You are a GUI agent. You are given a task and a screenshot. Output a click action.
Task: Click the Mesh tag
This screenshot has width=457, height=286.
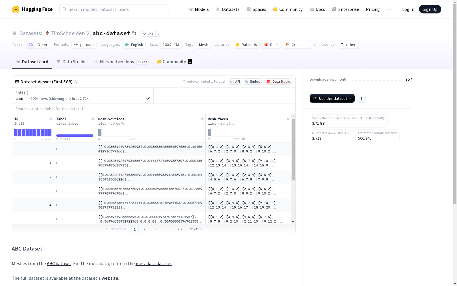pos(204,45)
